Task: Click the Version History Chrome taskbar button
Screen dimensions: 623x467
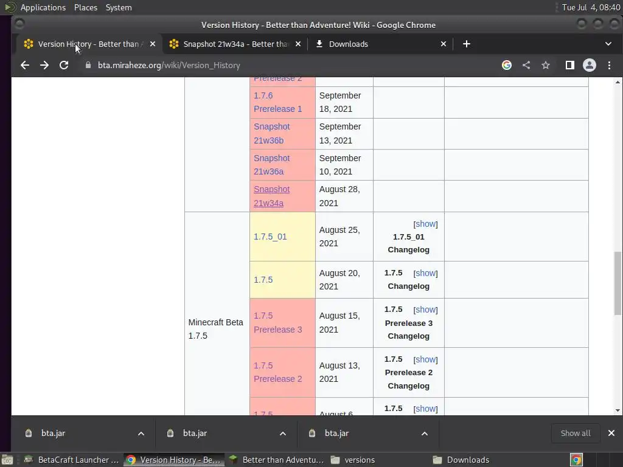Action: tap(174, 460)
